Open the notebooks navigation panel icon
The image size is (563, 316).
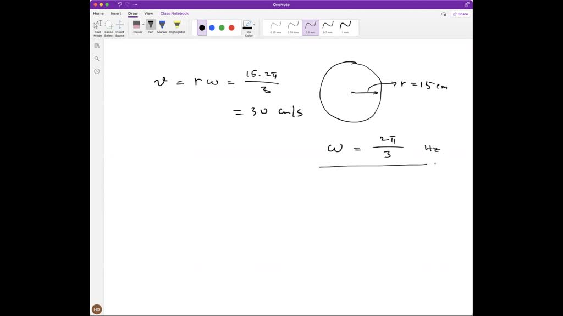pyautogui.click(x=97, y=46)
